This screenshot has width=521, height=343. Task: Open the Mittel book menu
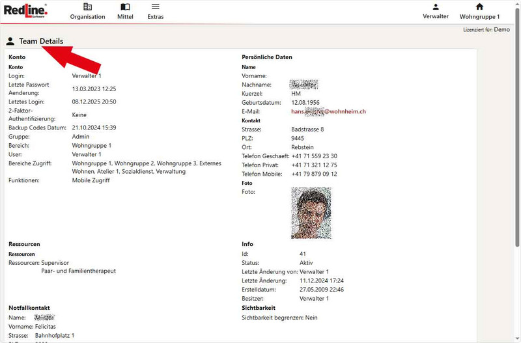[x=125, y=11]
